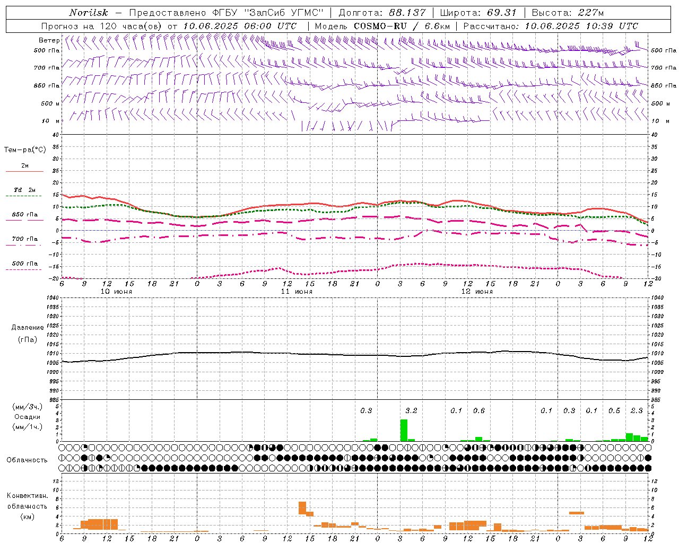Viewport: 679px width, 543px height.
Task: Click the "2.3" precipitation amount value
Action: click(x=637, y=410)
